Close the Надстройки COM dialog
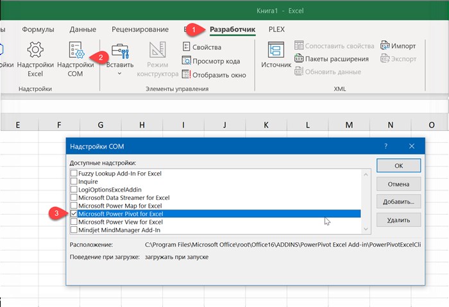This screenshot has height=307, width=449. point(412,146)
